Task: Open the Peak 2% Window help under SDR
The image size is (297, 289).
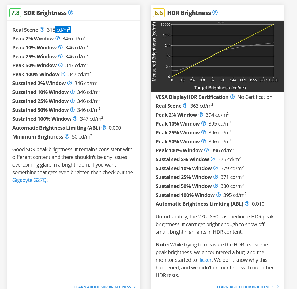Action: point(58,38)
